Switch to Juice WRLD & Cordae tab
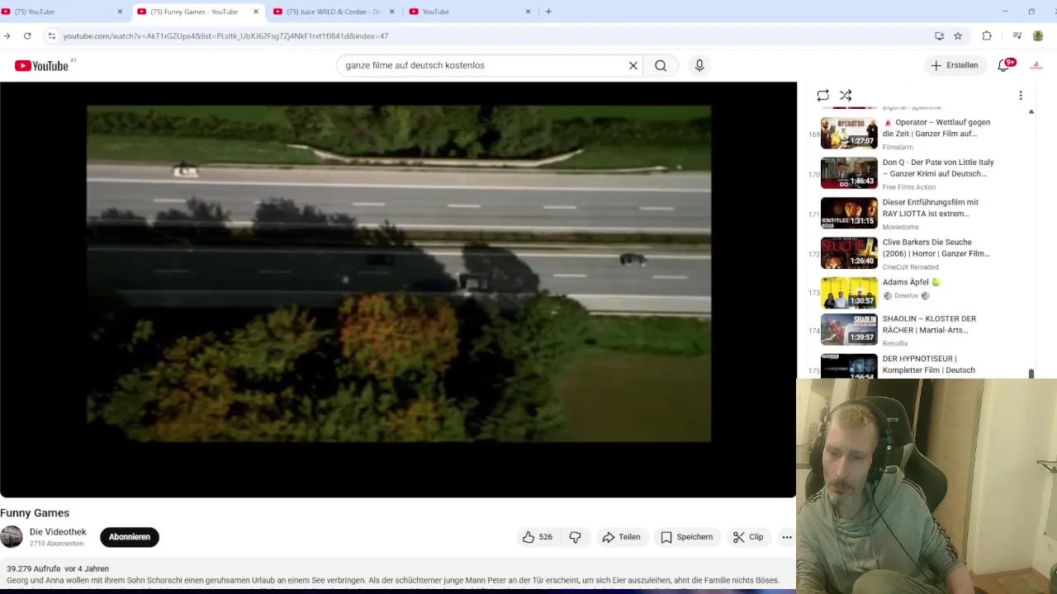Image resolution: width=1057 pixels, height=594 pixels. pos(333,12)
